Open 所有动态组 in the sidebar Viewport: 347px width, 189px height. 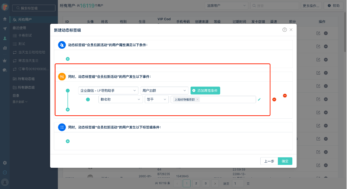coord(26,79)
